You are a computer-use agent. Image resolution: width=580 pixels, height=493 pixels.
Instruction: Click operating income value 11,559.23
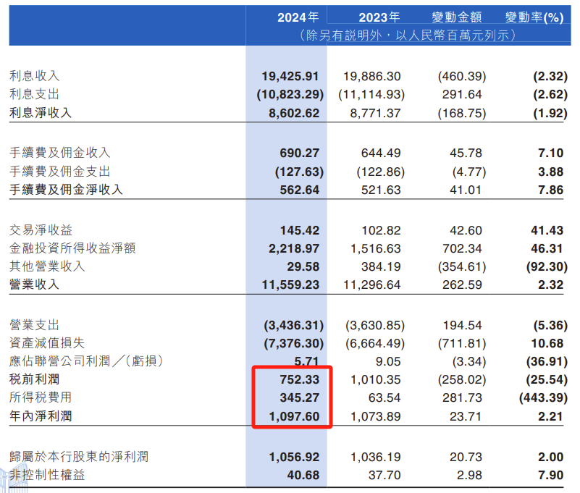[290, 285]
